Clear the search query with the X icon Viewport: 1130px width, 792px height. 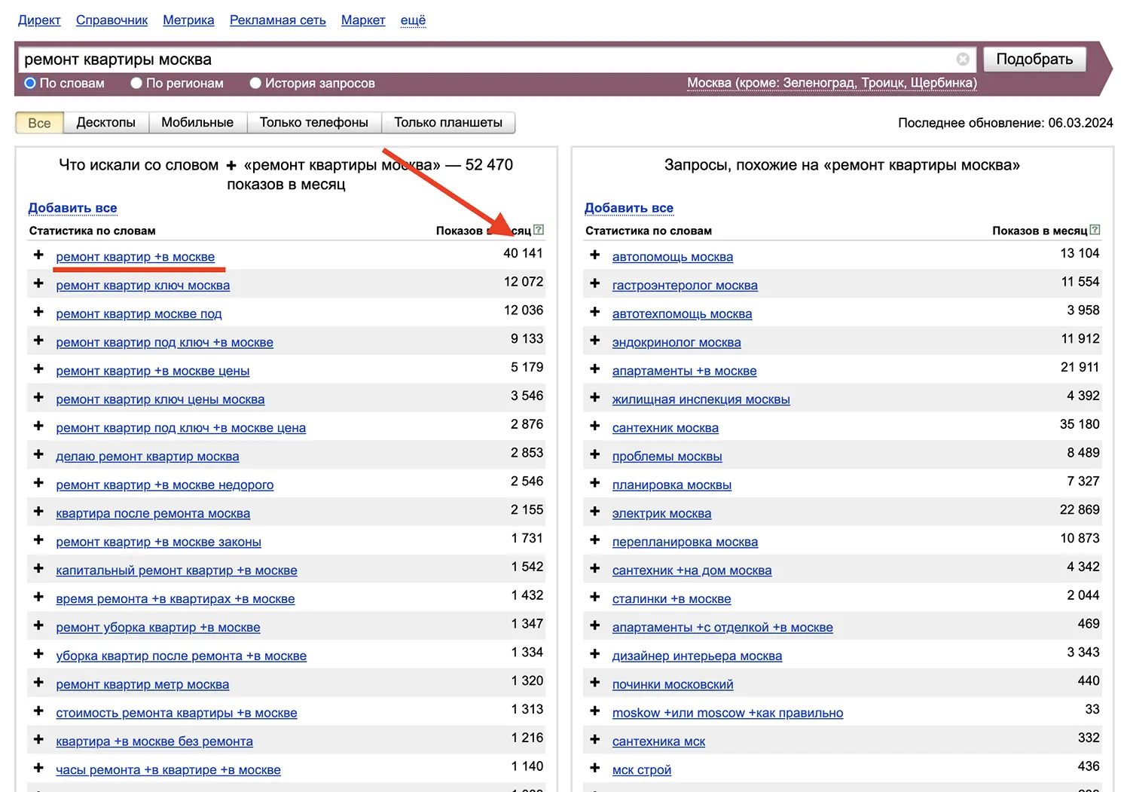point(963,59)
